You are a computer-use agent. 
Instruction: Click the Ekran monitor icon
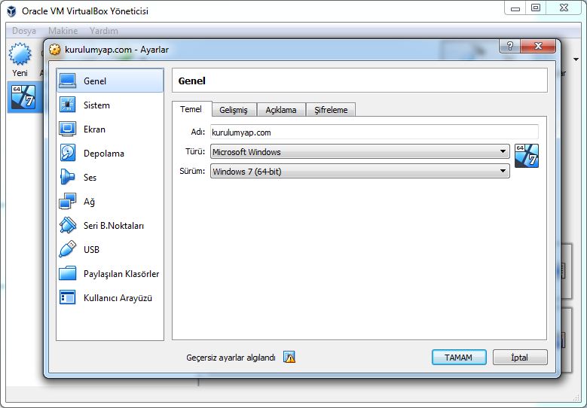(68, 129)
